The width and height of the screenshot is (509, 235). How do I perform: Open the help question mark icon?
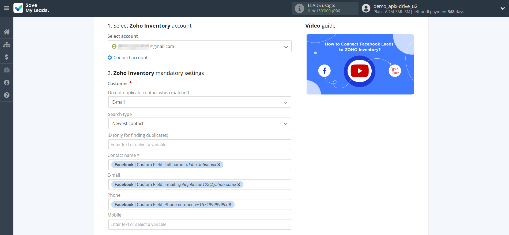pos(7,95)
